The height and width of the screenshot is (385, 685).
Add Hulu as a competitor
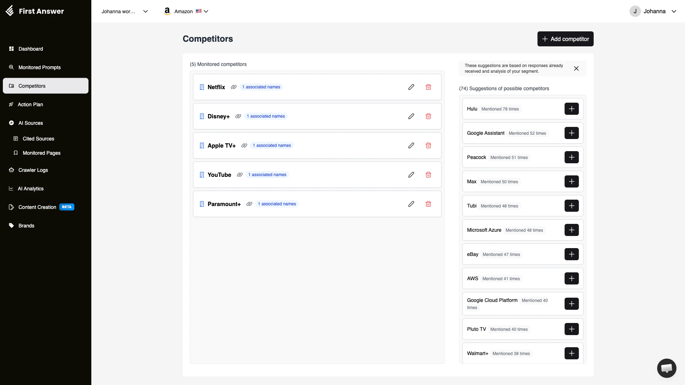pos(572,109)
